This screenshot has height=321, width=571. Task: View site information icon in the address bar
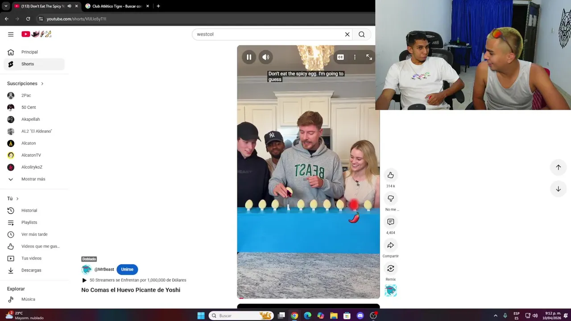(41, 19)
